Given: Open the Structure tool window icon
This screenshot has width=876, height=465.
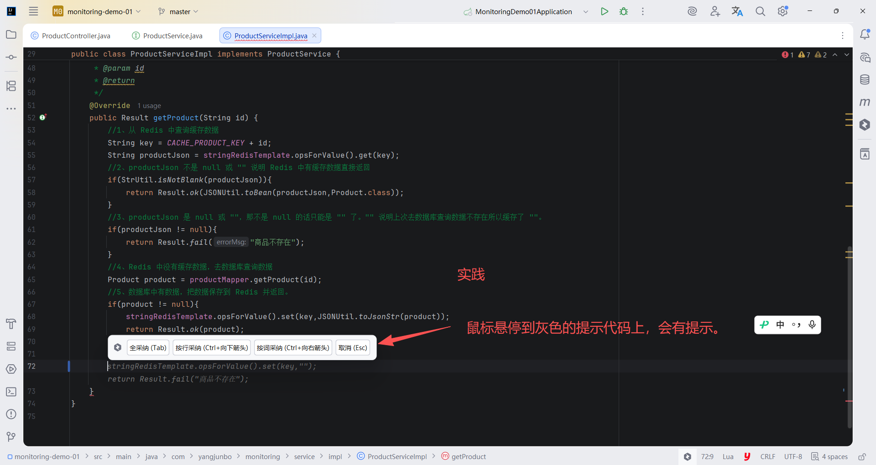Looking at the screenshot, I should click(11, 86).
